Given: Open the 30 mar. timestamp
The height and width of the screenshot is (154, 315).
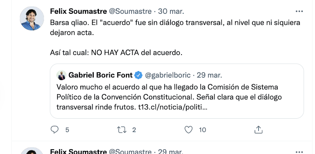Looking at the screenshot, I should tap(171, 11).
